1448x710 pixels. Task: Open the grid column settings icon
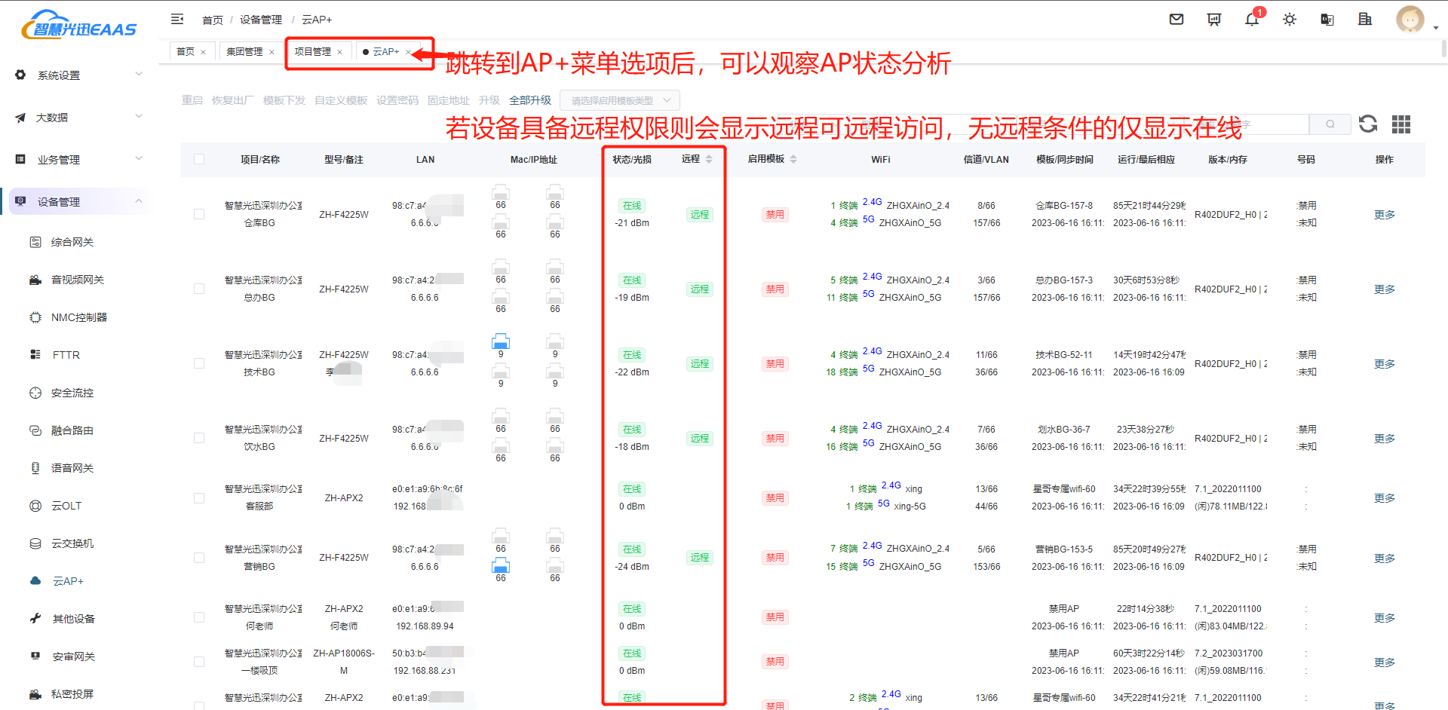[x=1401, y=124]
